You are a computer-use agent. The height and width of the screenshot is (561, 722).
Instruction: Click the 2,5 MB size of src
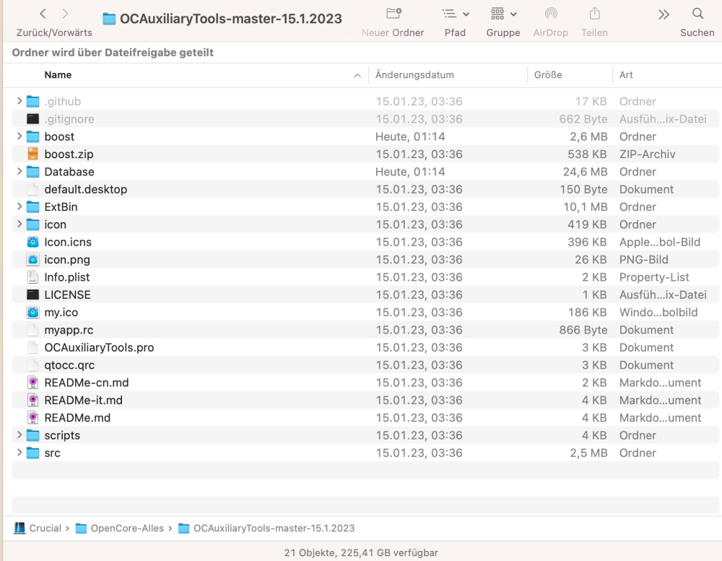click(x=588, y=453)
